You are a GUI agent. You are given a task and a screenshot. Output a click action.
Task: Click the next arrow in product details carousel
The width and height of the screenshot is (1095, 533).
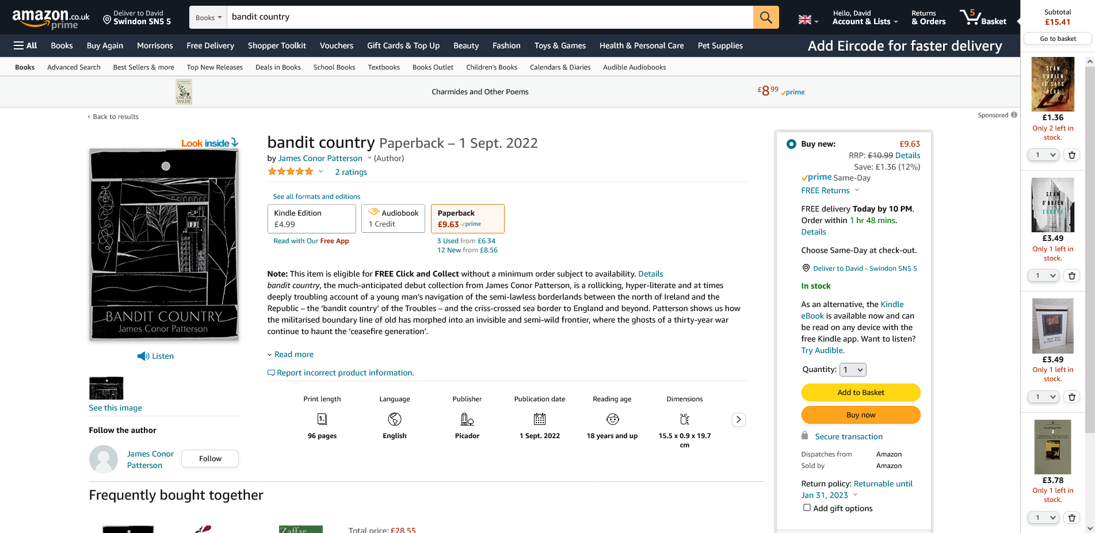pyautogui.click(x=738, y=420)
